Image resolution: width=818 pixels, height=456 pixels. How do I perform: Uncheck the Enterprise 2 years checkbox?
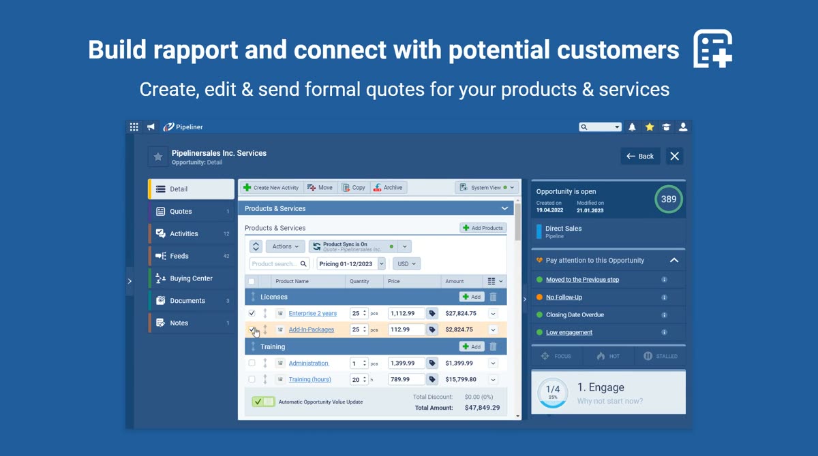tap(252, 313)
